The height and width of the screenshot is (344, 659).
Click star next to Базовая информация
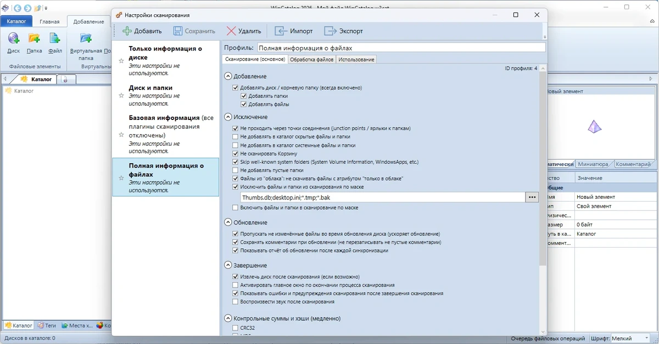121,134
